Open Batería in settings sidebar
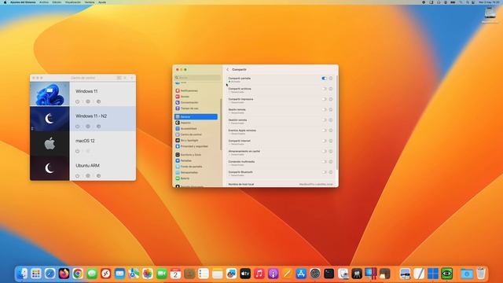The height and width of the screenshot is (283, 503). pyautogui.click(x=196, y=178)
